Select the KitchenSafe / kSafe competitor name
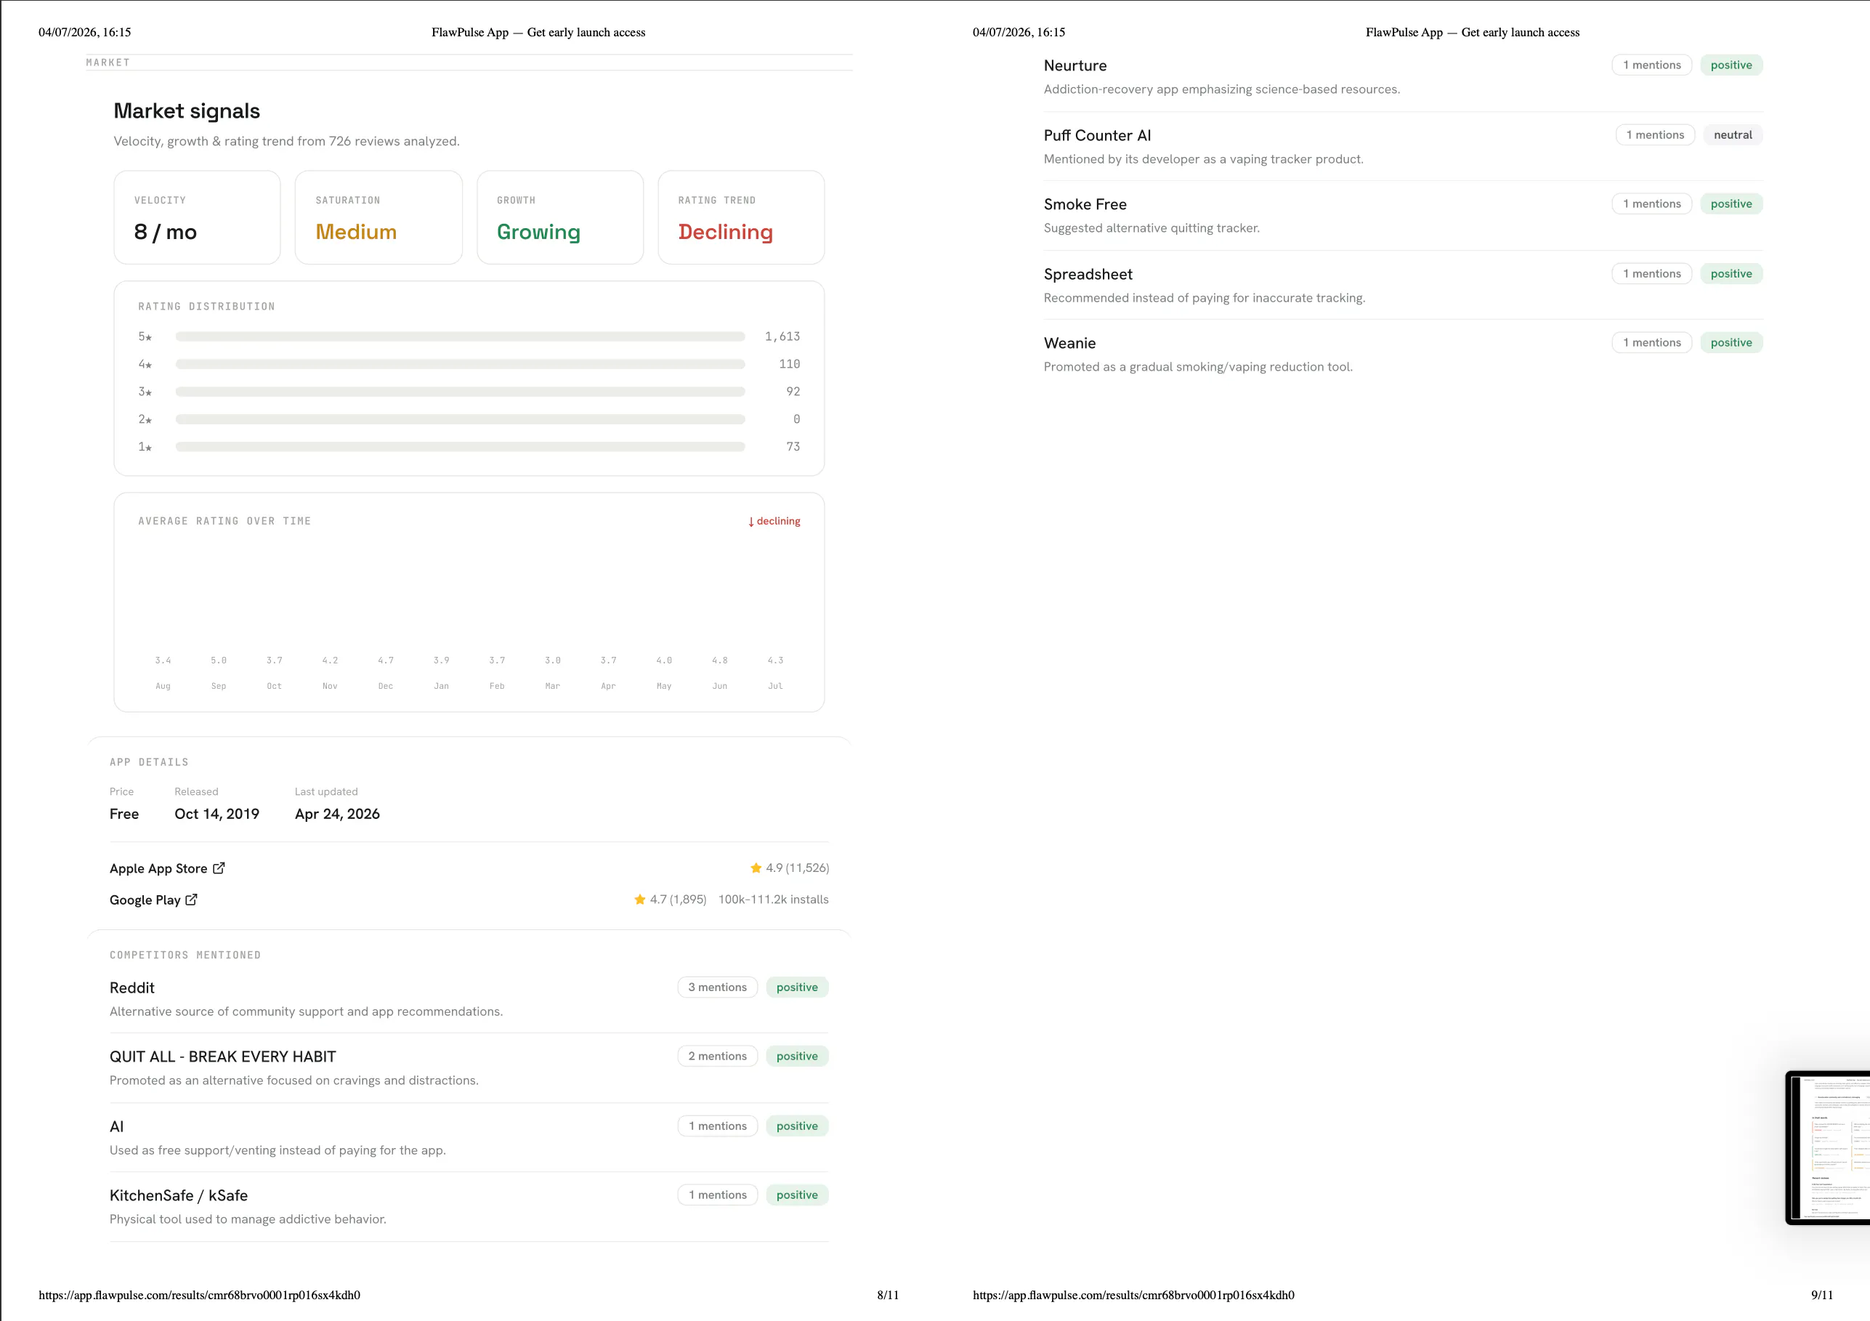The height and width of the screenshot is (1321, 1870). (x=179, y=1195)
